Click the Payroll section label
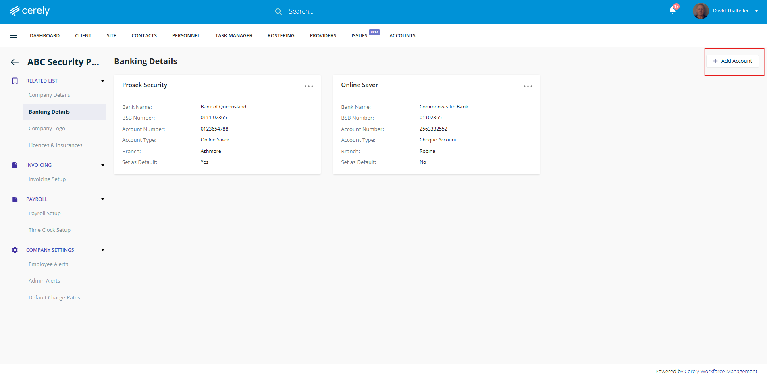The height and width of the screenshot is (376, 767). pyautogui.click(x=37, y=199)
